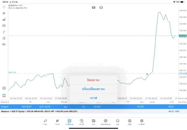Screen dimensions: 187x130
Task: Click กราฟ option in the popup menu
Action: pos(93,98)
